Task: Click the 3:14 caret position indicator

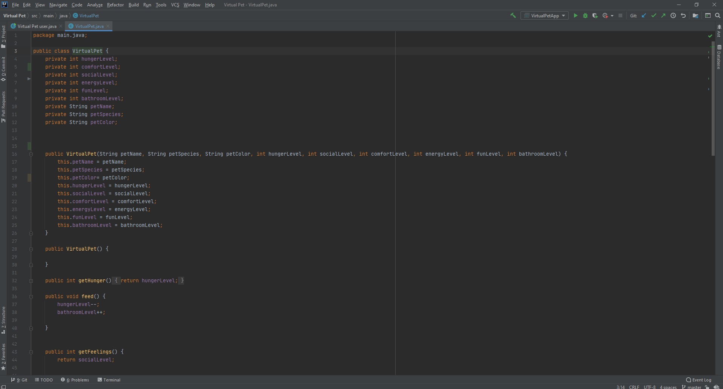Action: point(620,387)
